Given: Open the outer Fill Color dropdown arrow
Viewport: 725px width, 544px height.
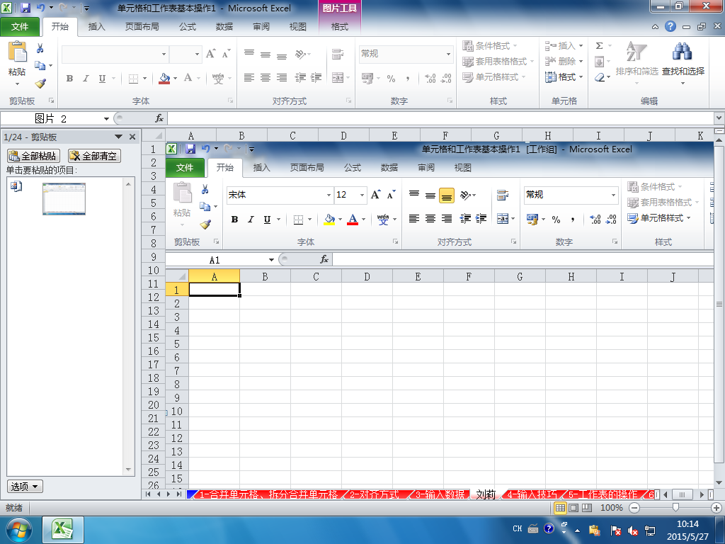Looking at the screenshot, I should (x=176, y=79).
